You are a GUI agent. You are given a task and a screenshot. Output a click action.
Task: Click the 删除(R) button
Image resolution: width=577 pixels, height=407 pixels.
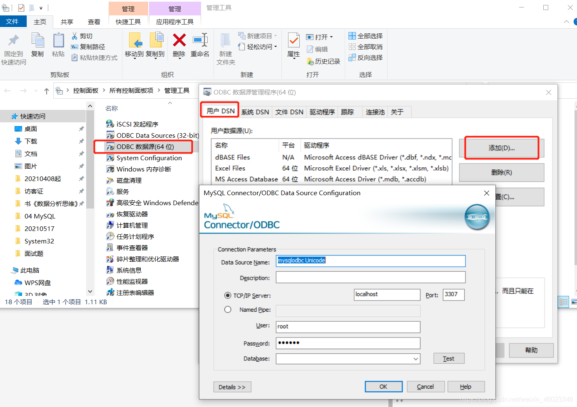[502, 172]
